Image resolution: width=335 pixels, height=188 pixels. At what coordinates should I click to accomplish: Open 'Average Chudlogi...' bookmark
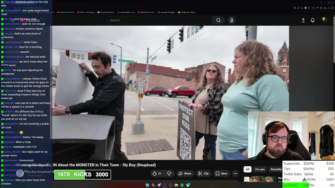coord(166,12)
